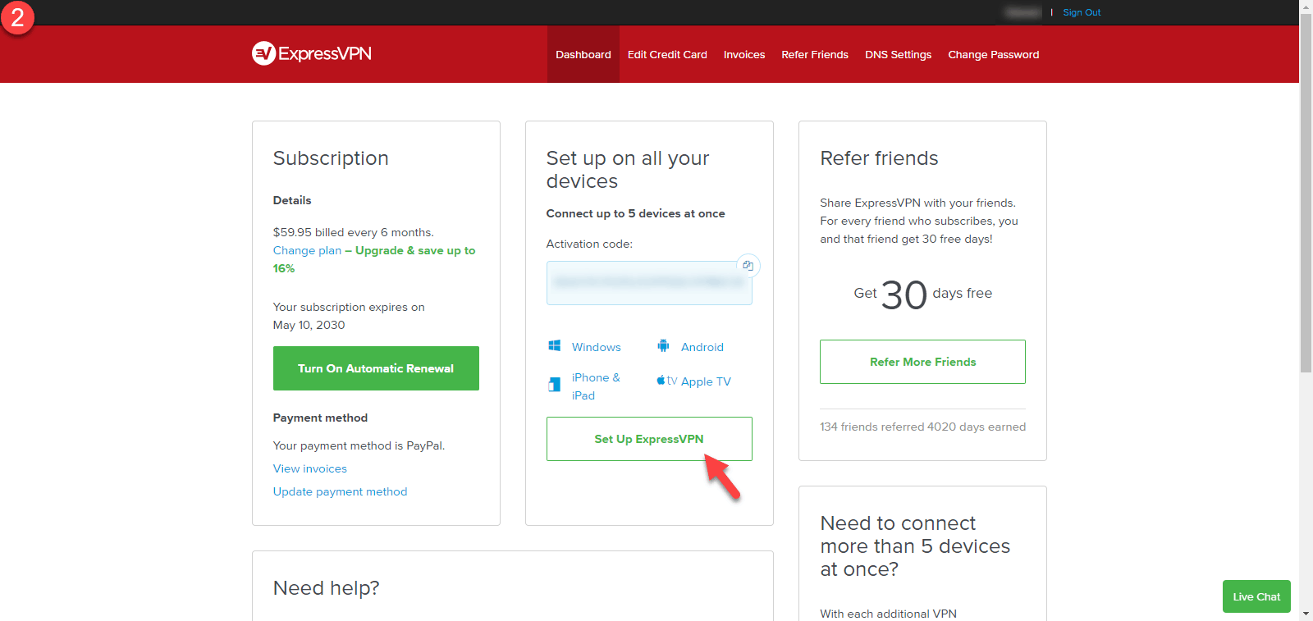This screenshot has width=1313, height=621.
Task: Click the Set Up ExpressVPN button
Action: (x=649, y=439)
